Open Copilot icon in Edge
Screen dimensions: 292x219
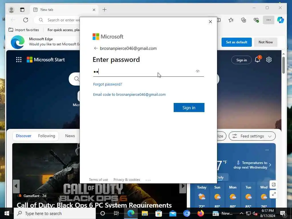pos(281,20)
